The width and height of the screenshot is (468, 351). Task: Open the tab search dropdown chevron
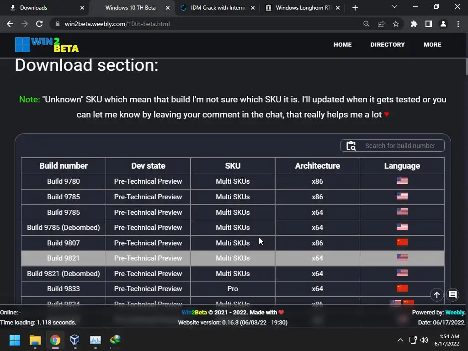(x=394, y=6)
